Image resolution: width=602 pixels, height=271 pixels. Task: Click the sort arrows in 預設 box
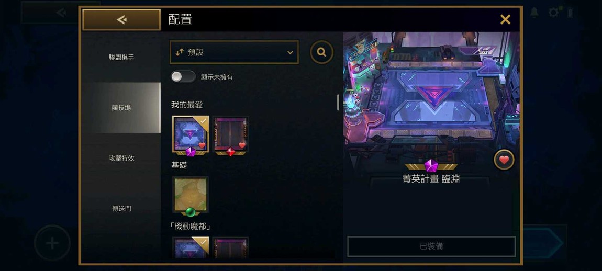pyautogui.click(x=180, y=53)
